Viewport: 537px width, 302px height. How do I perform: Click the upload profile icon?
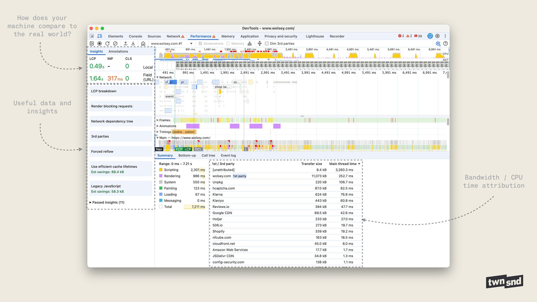126,44
